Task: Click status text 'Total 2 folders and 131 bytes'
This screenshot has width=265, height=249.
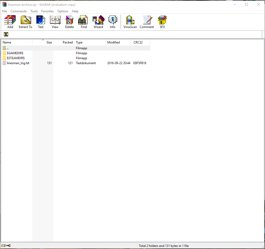Action: pyautogui.click(x=164, y=246)
